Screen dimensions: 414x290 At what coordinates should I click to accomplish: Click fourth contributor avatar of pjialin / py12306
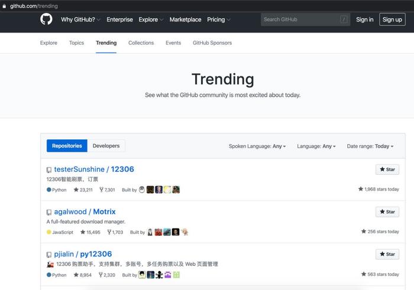[x=167, y=275]
